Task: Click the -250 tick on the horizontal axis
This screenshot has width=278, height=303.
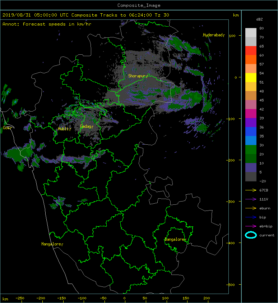Action: click(20, 298)
